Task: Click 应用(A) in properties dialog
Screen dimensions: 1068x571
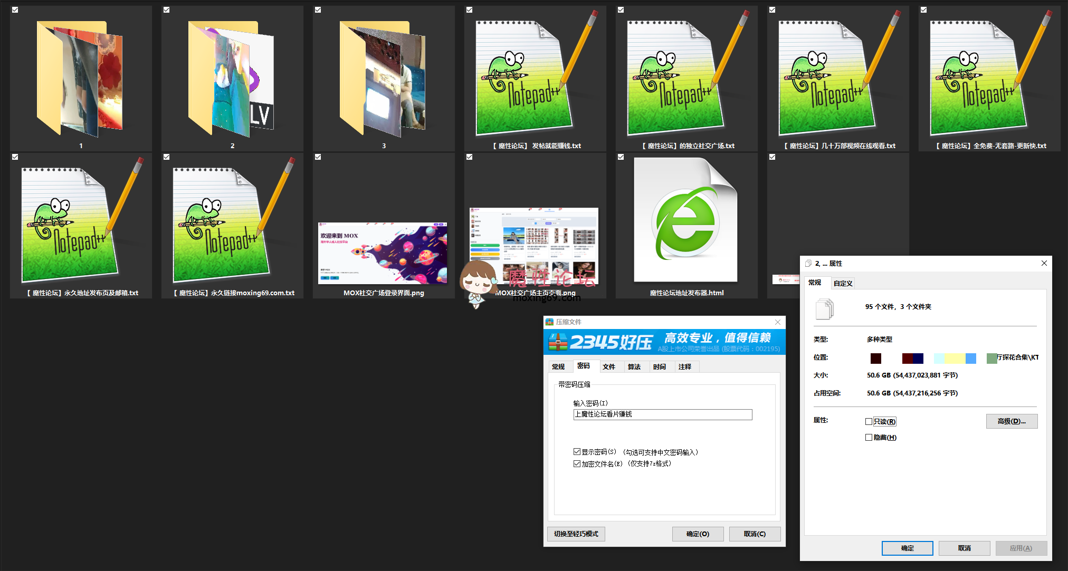Action: (x=1021, y=548)
